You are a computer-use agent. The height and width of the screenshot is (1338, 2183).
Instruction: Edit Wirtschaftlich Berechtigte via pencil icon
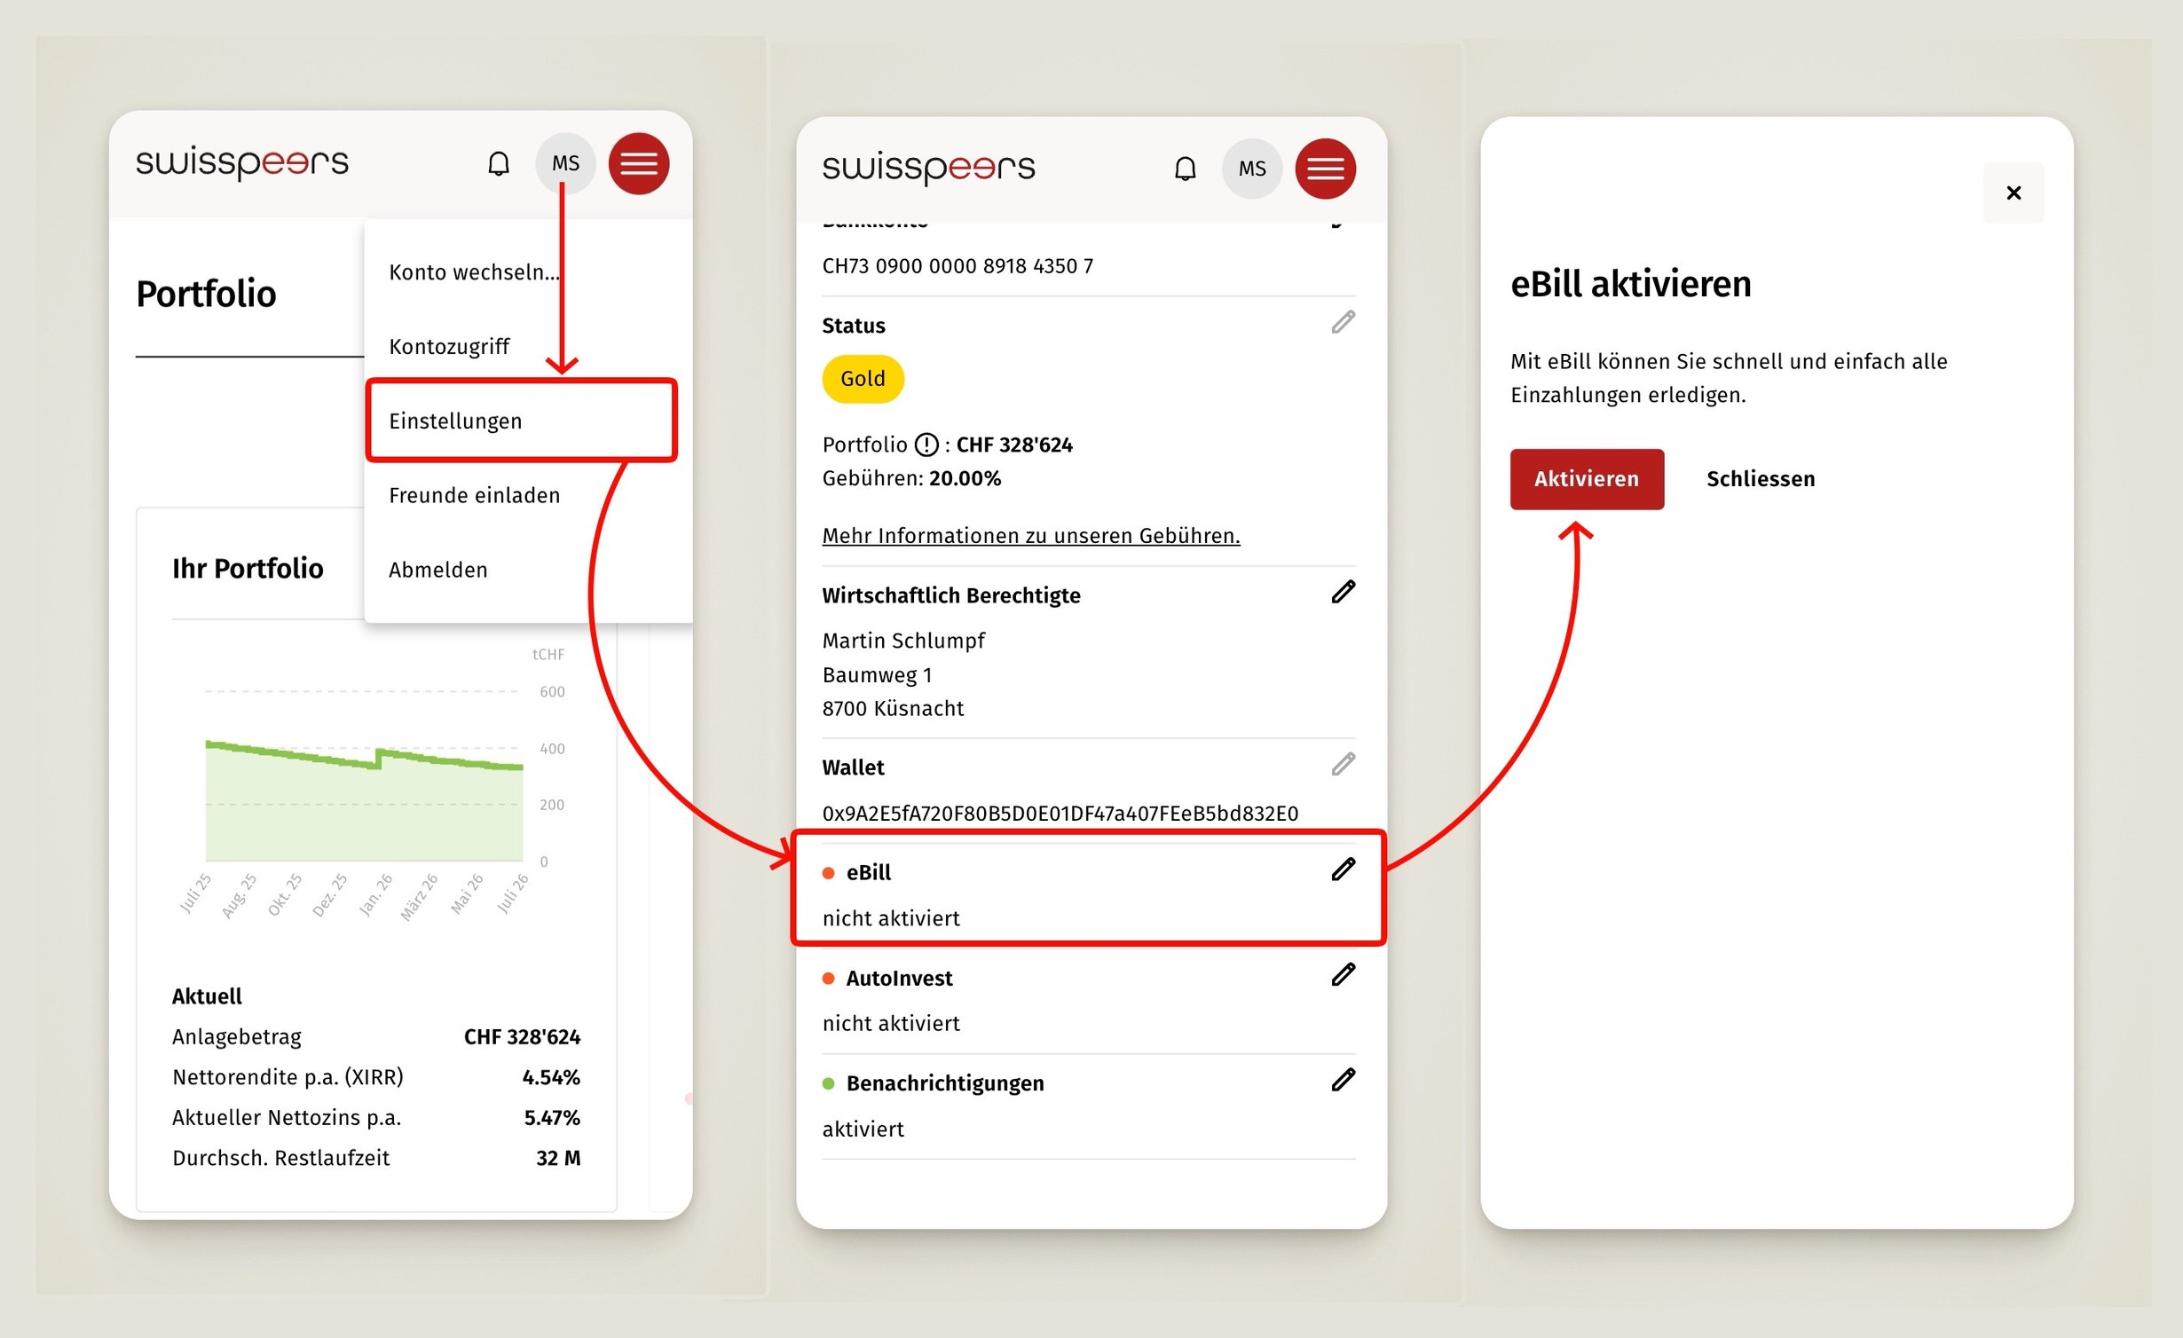pyautogui.click(x=1344, y=592)
